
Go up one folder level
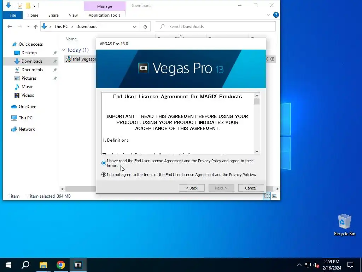click(36, 27)
